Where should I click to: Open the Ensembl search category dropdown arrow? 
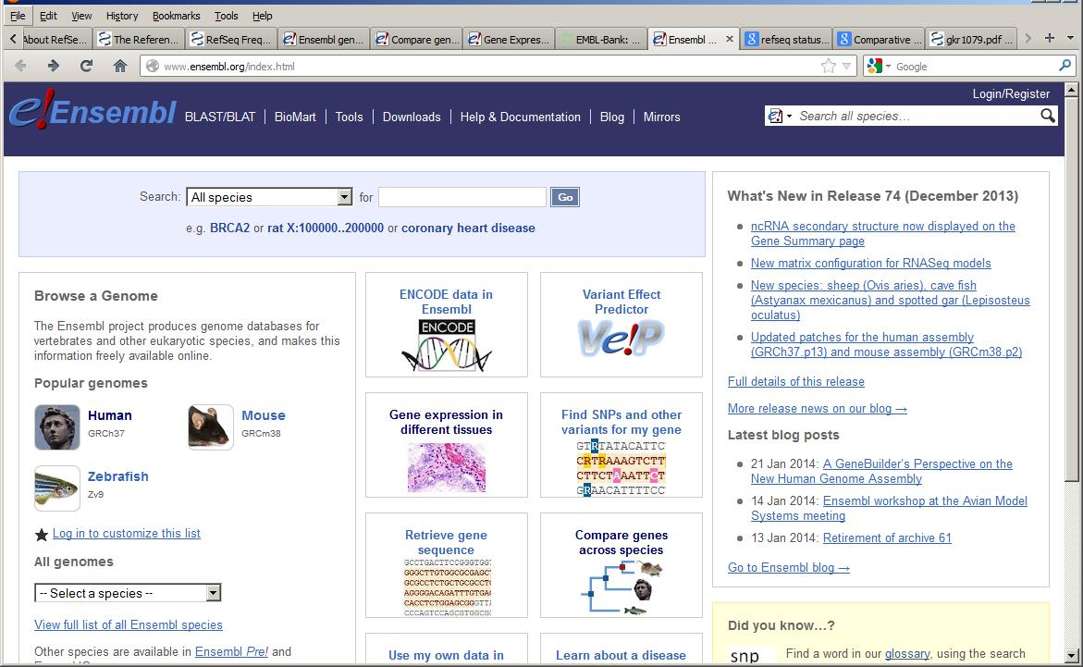[790, 117]
